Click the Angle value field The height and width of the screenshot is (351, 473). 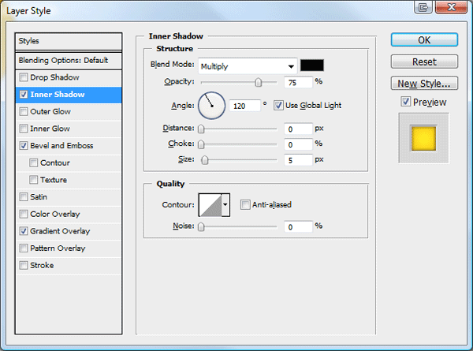[244, 106]
